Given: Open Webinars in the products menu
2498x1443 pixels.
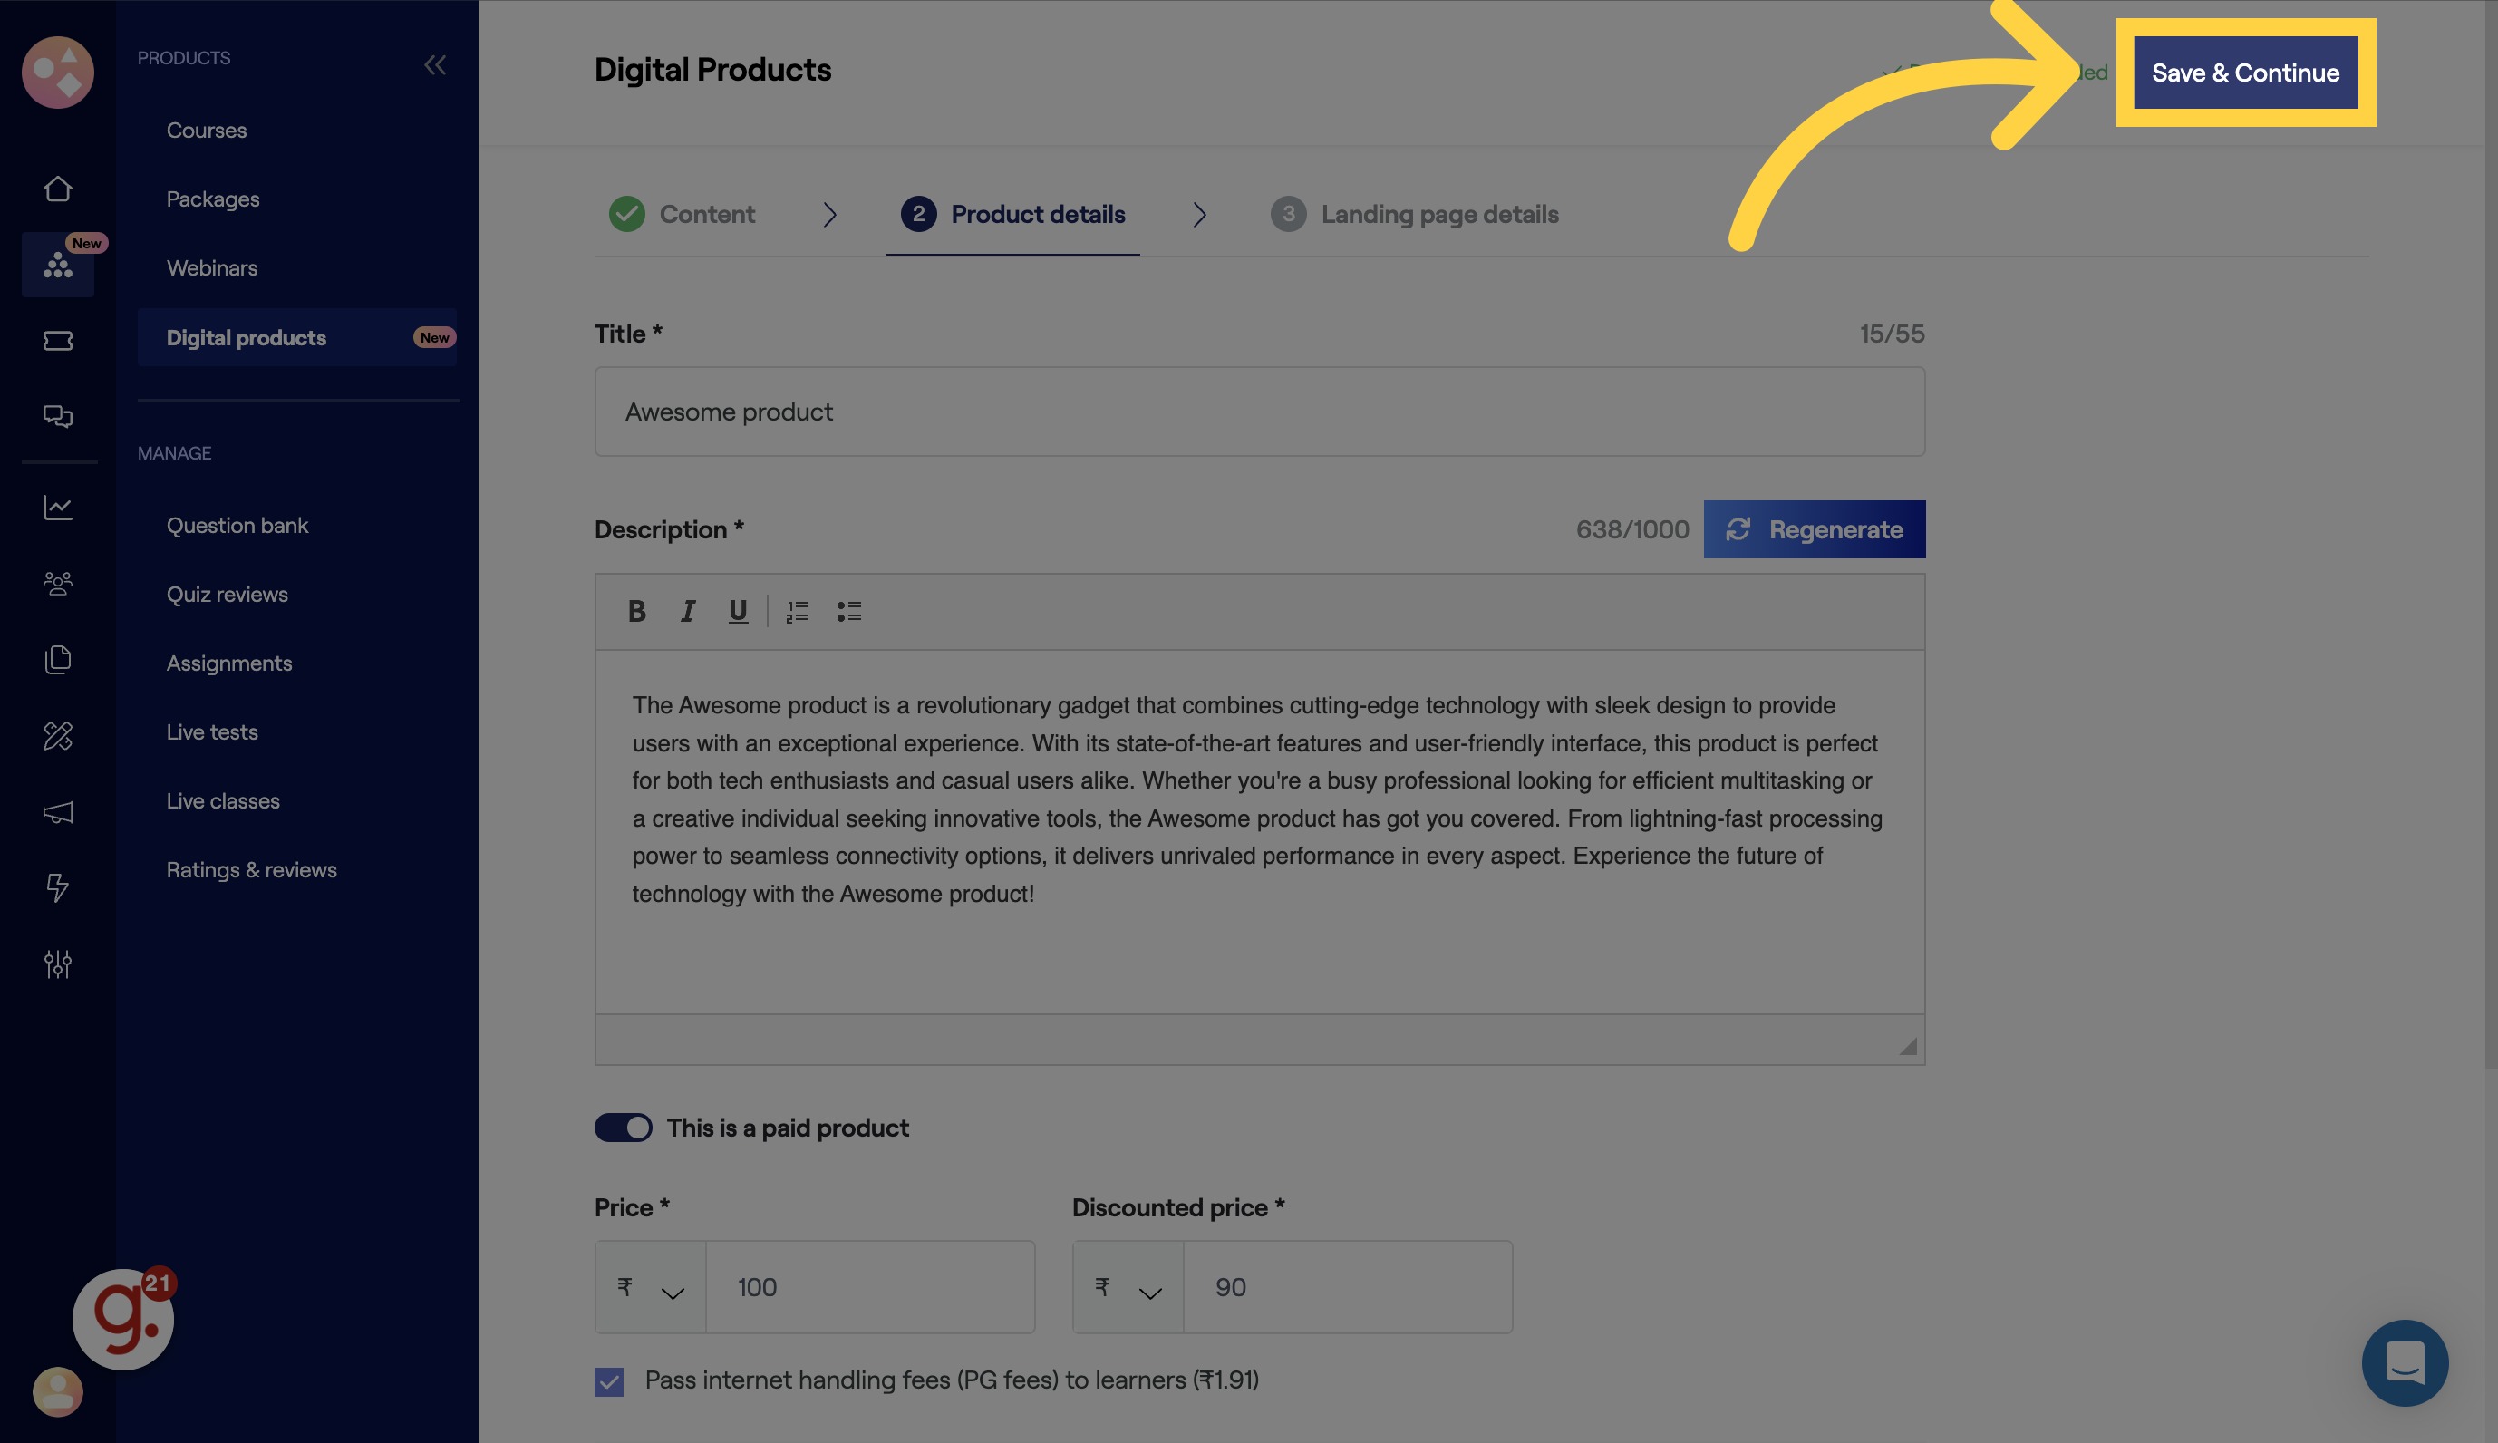Looking at the screenshot, I should pyautogui.click(x=212, y=267).
